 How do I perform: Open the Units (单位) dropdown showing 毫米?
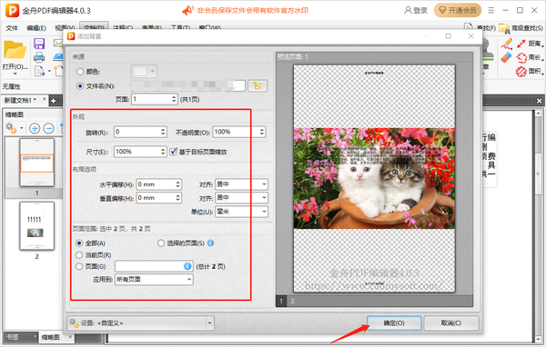pos(241,212)
